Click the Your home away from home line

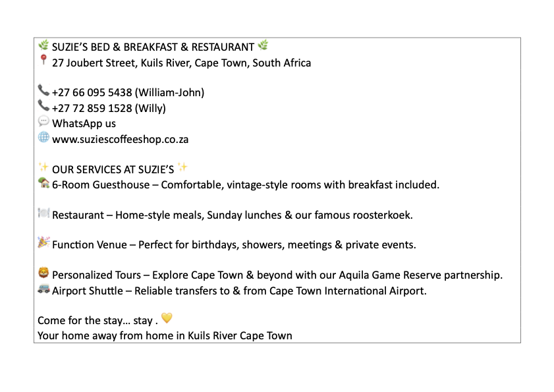(165, 335)
